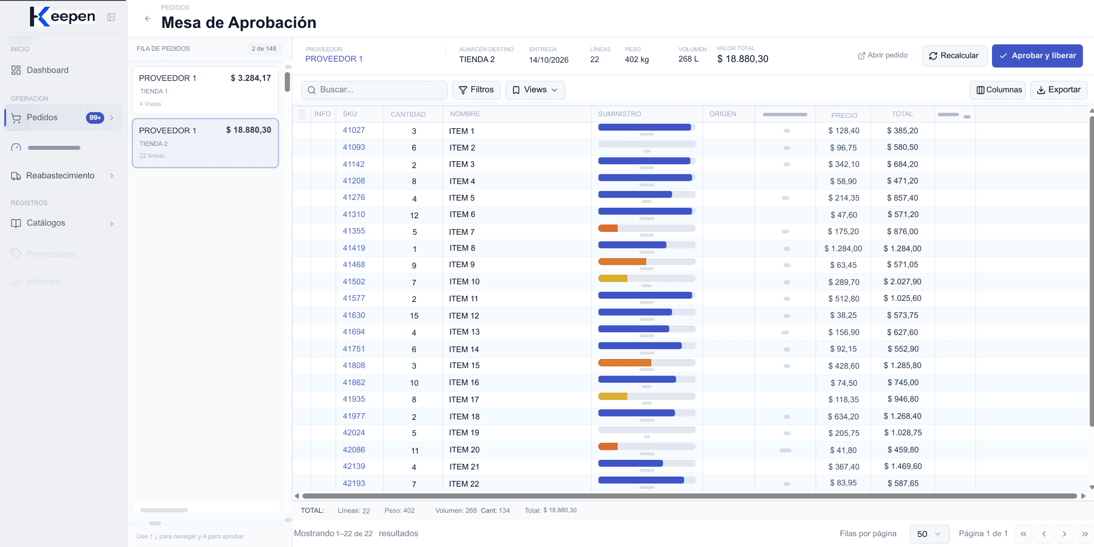Go to the last page of results
The image size is (1094, 547).
1085,534
